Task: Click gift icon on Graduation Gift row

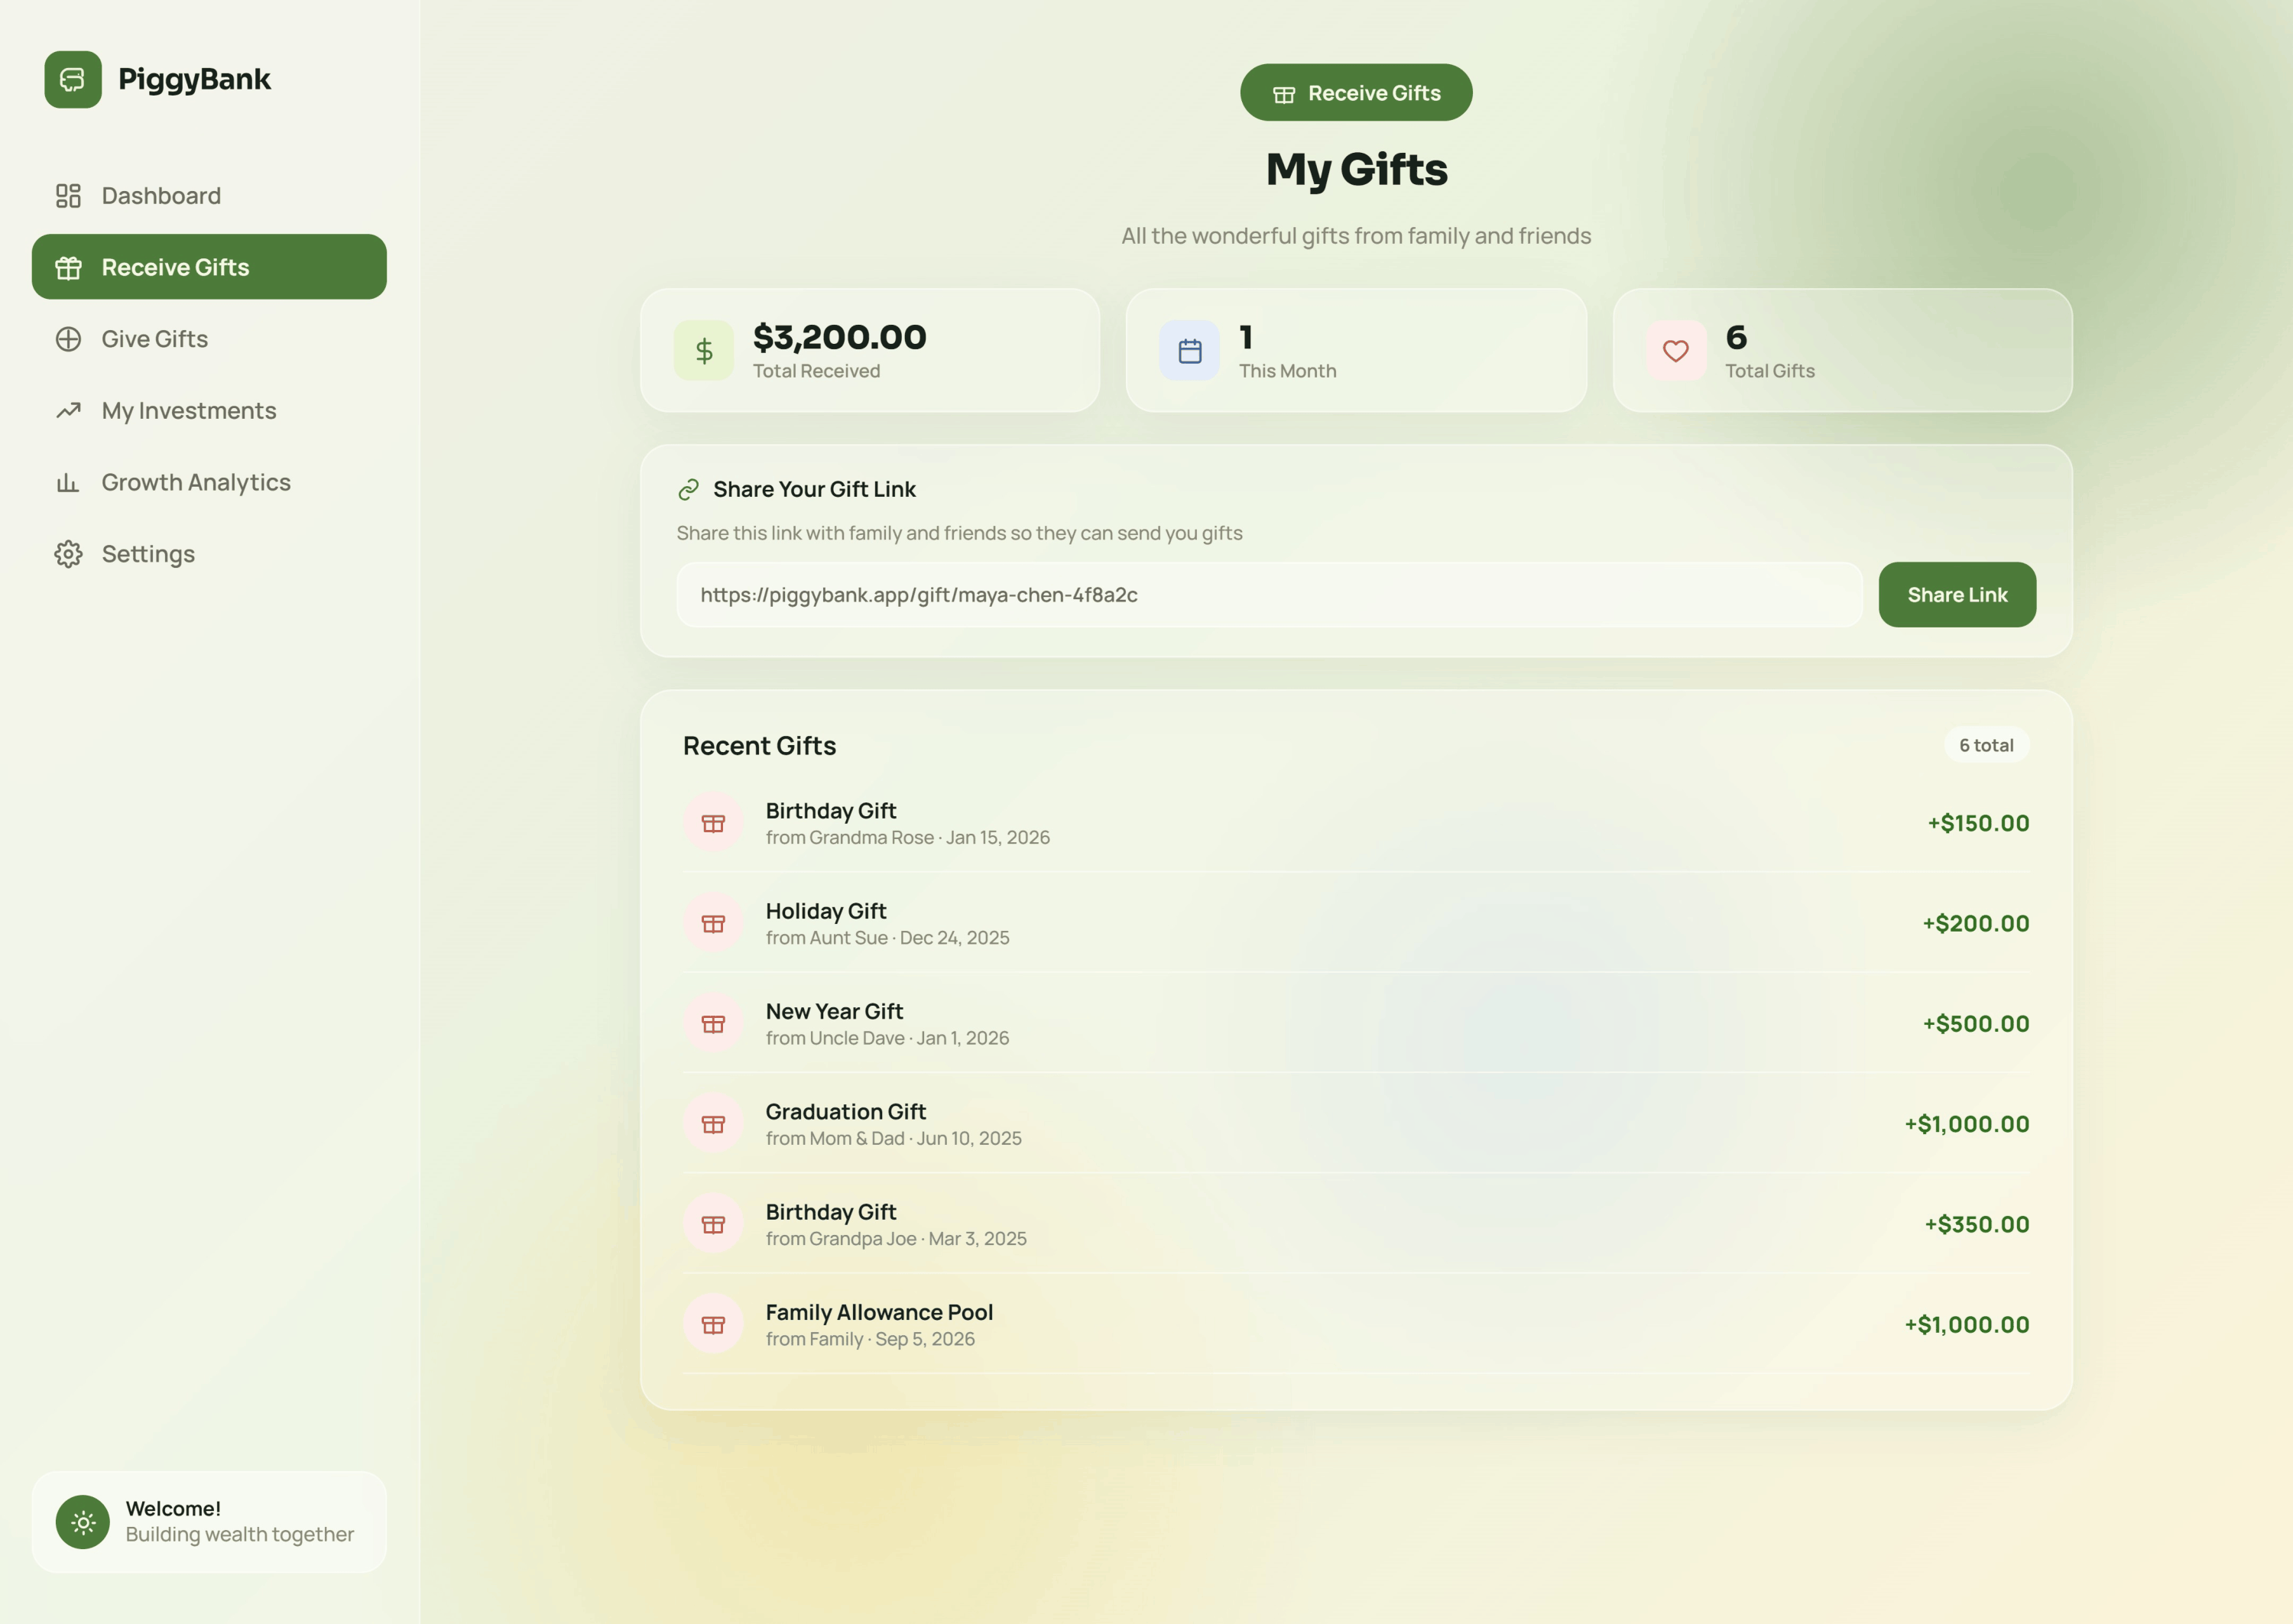Action: 713,1124
